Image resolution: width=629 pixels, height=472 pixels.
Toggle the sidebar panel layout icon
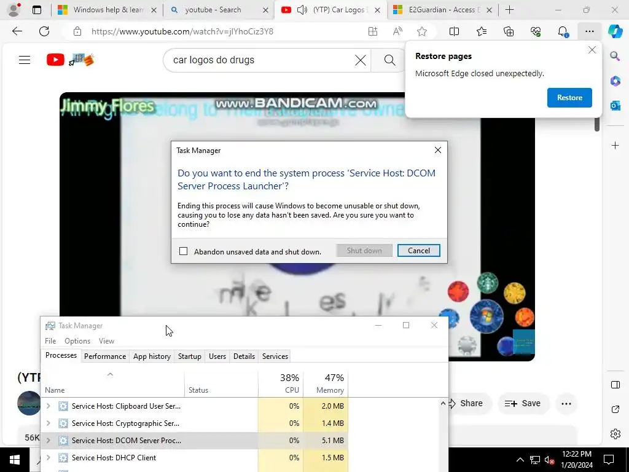[x=615, y=385]
